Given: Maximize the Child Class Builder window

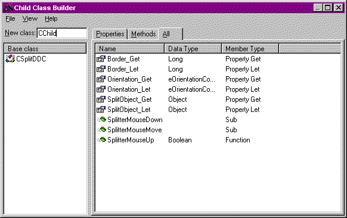Looking at the screenshot, I should click(x=327, y=8).
